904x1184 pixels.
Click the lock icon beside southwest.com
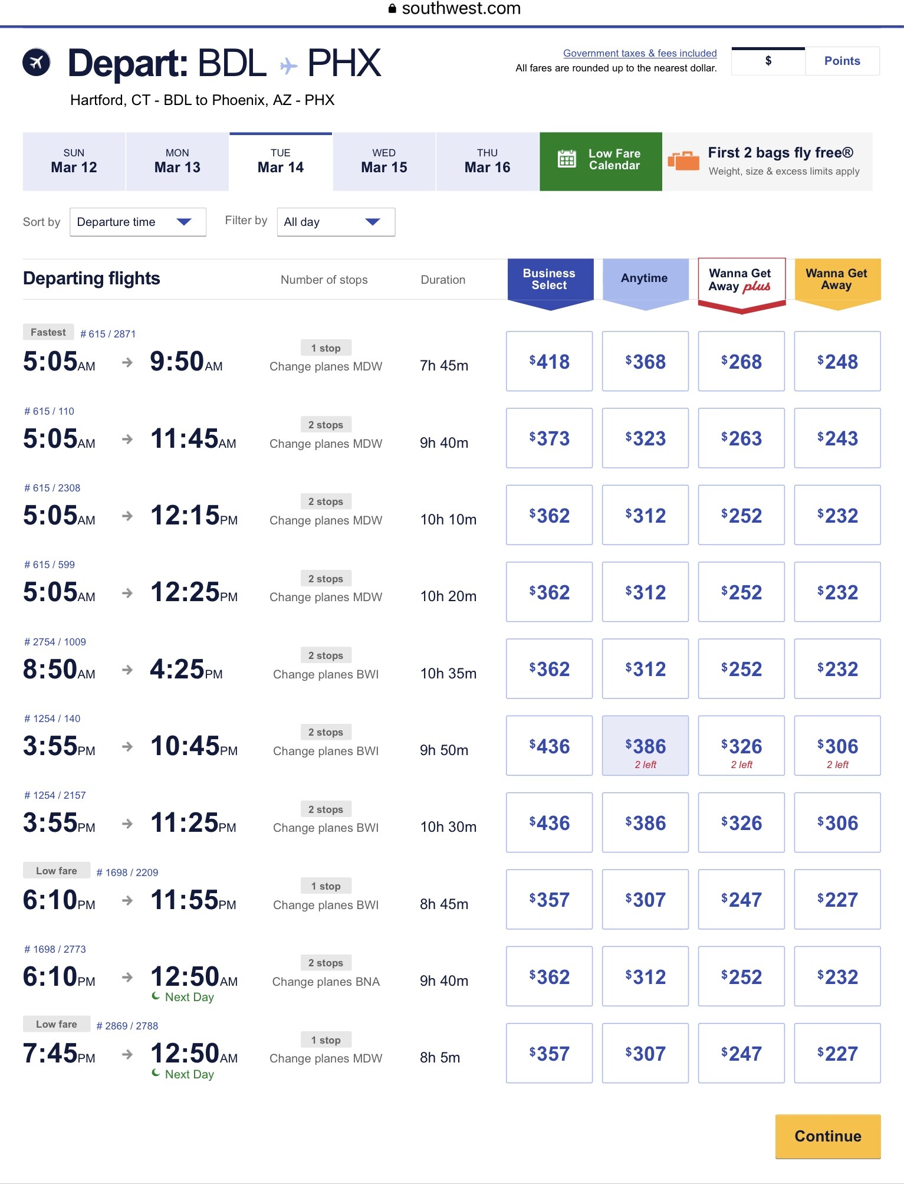coord(392,8)
